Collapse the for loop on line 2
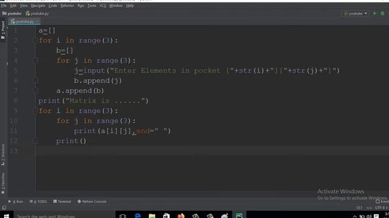 pos(35,41)
